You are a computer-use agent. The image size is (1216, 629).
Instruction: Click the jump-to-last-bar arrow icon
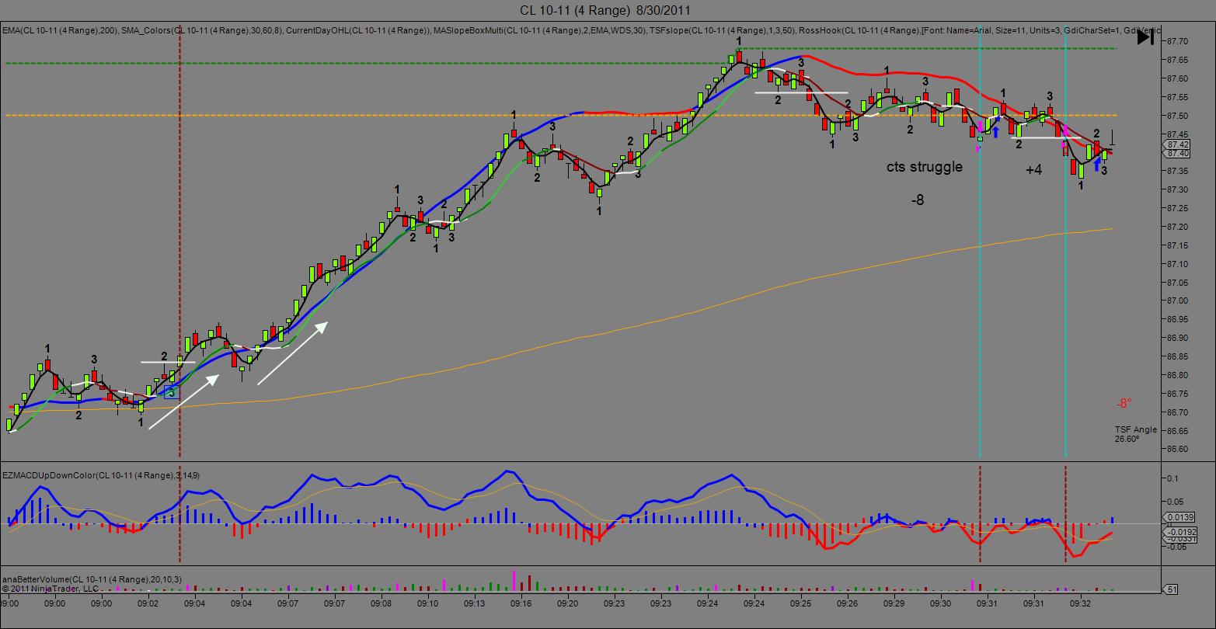coord(1145,37)
